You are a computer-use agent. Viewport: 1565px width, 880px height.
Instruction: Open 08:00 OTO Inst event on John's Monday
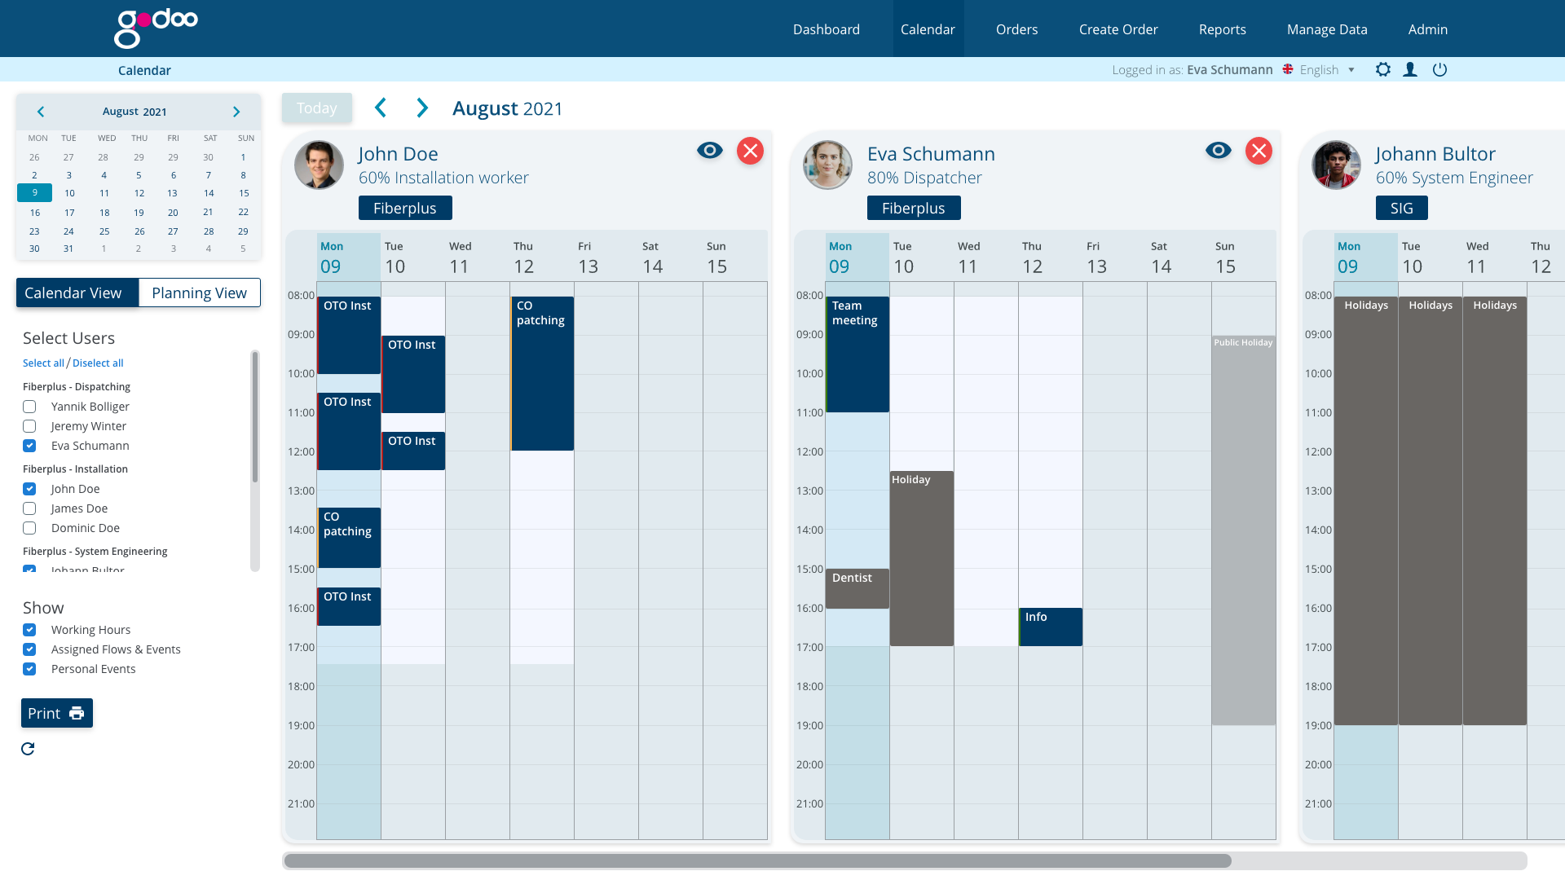coord(349,335)
